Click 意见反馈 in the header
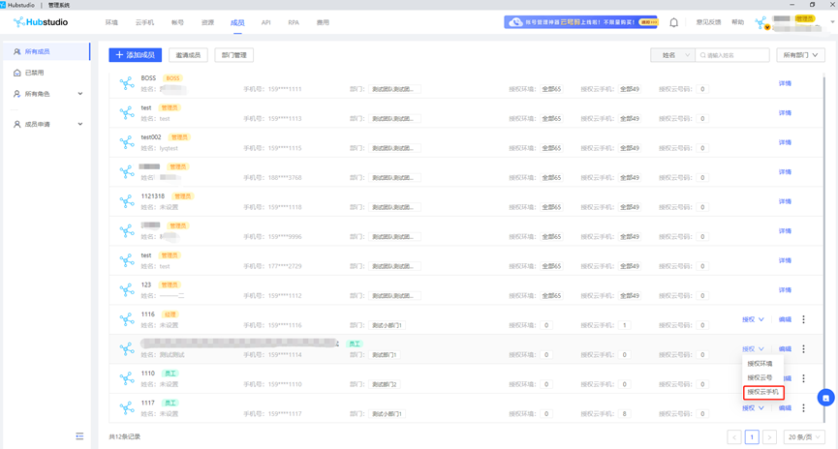Screen dimensions: 838x449 [708, 22]
